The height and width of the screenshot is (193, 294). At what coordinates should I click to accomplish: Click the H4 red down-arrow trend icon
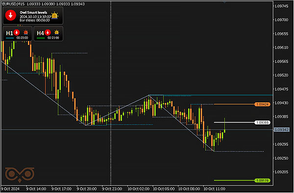(x=48, y=32)
